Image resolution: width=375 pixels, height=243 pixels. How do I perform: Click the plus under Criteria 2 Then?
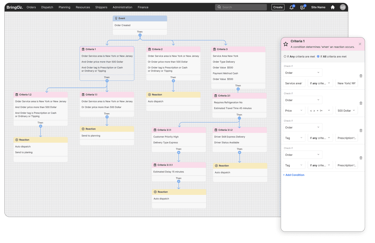(x=173, y=81)
